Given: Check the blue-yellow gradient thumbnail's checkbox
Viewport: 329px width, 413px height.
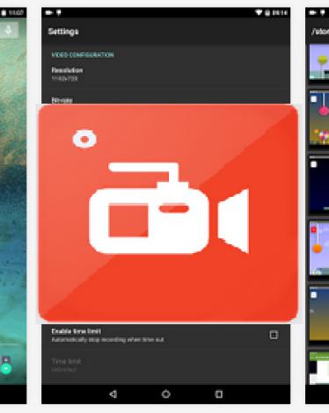Looking at the screenshot, I should [314, 294].
